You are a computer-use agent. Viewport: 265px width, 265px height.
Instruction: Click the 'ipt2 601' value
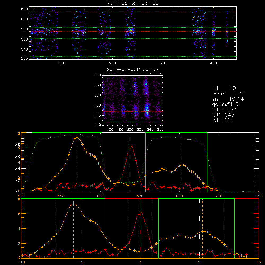point(223,120)
